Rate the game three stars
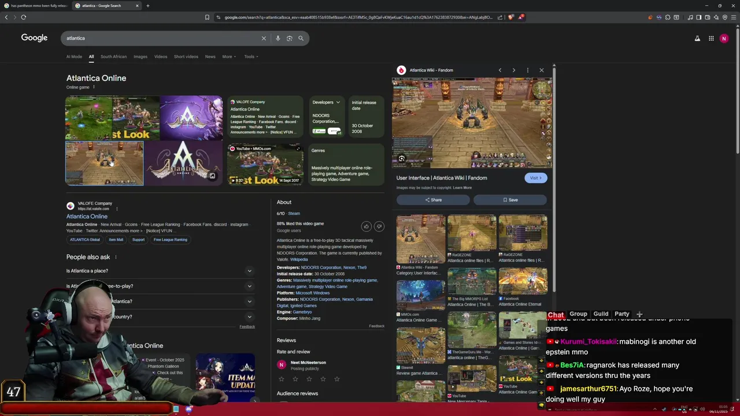Screen dimensions: 740x416 tap(309, 379)
